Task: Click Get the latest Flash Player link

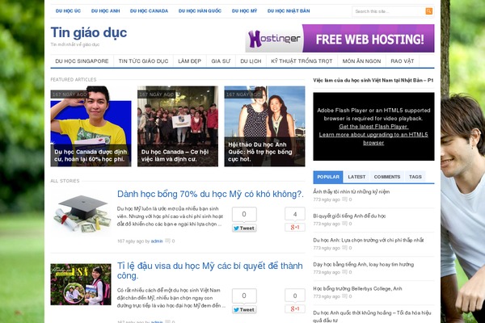Action: pos(373,127)
